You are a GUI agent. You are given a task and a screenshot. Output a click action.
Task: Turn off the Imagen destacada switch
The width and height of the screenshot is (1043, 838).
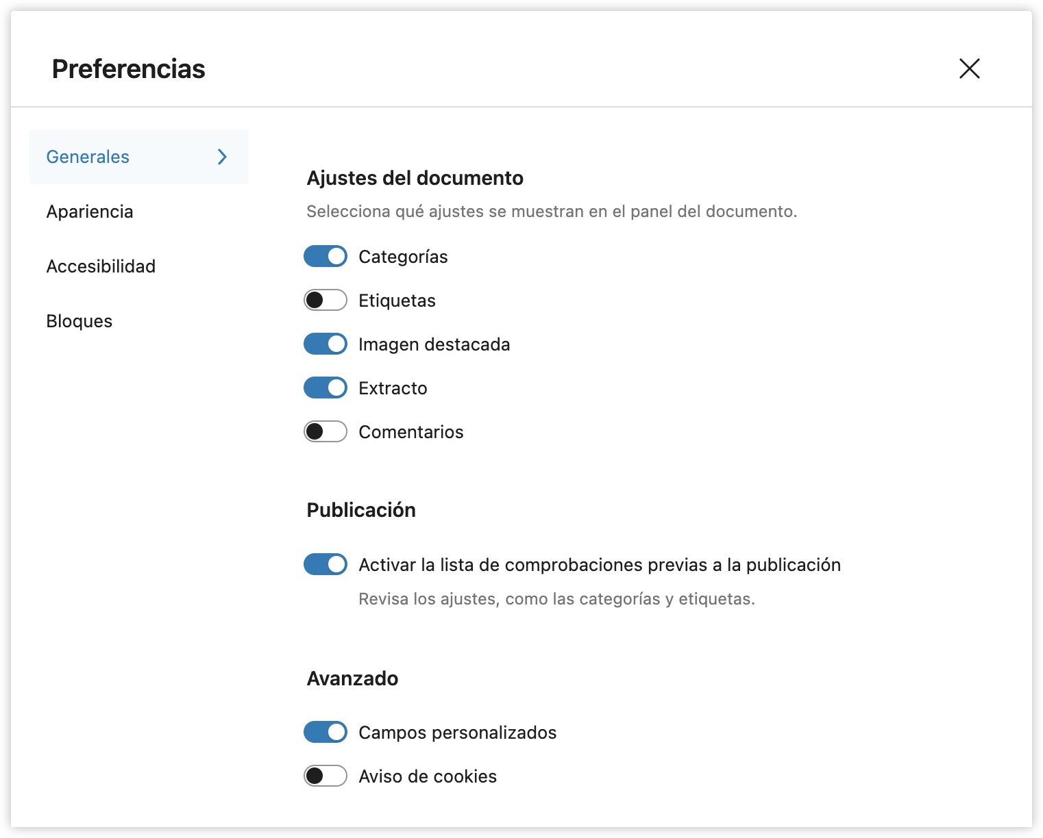click(x=326, y=344)
